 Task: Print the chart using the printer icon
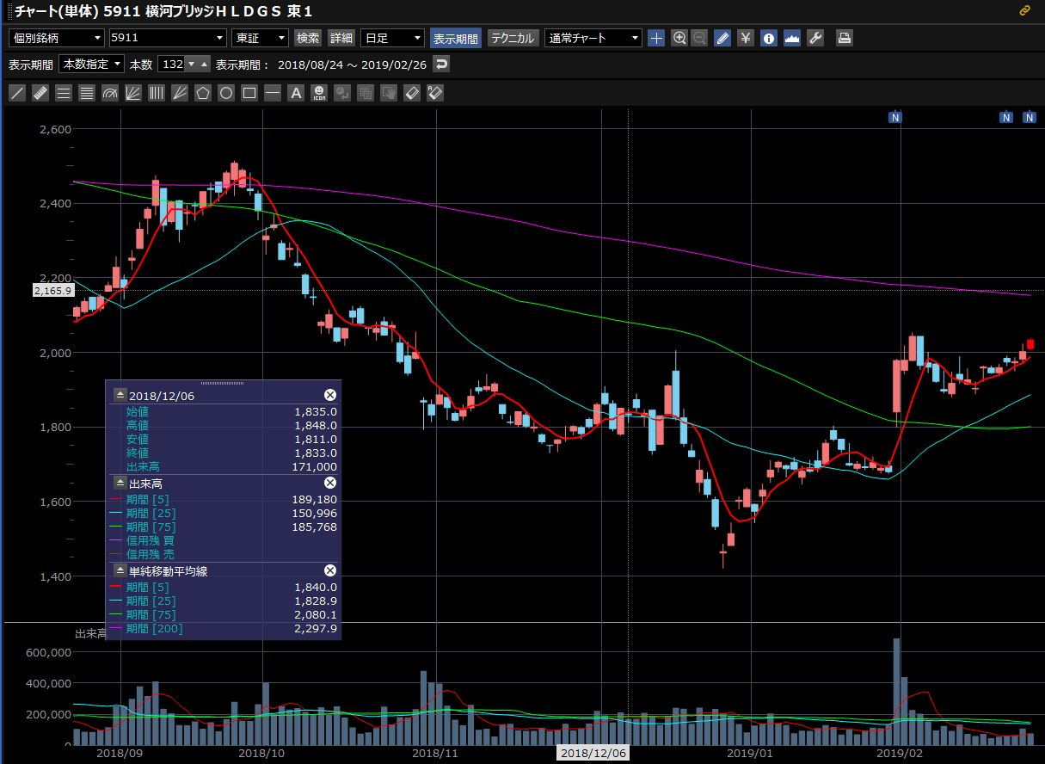tap(845, 38)
